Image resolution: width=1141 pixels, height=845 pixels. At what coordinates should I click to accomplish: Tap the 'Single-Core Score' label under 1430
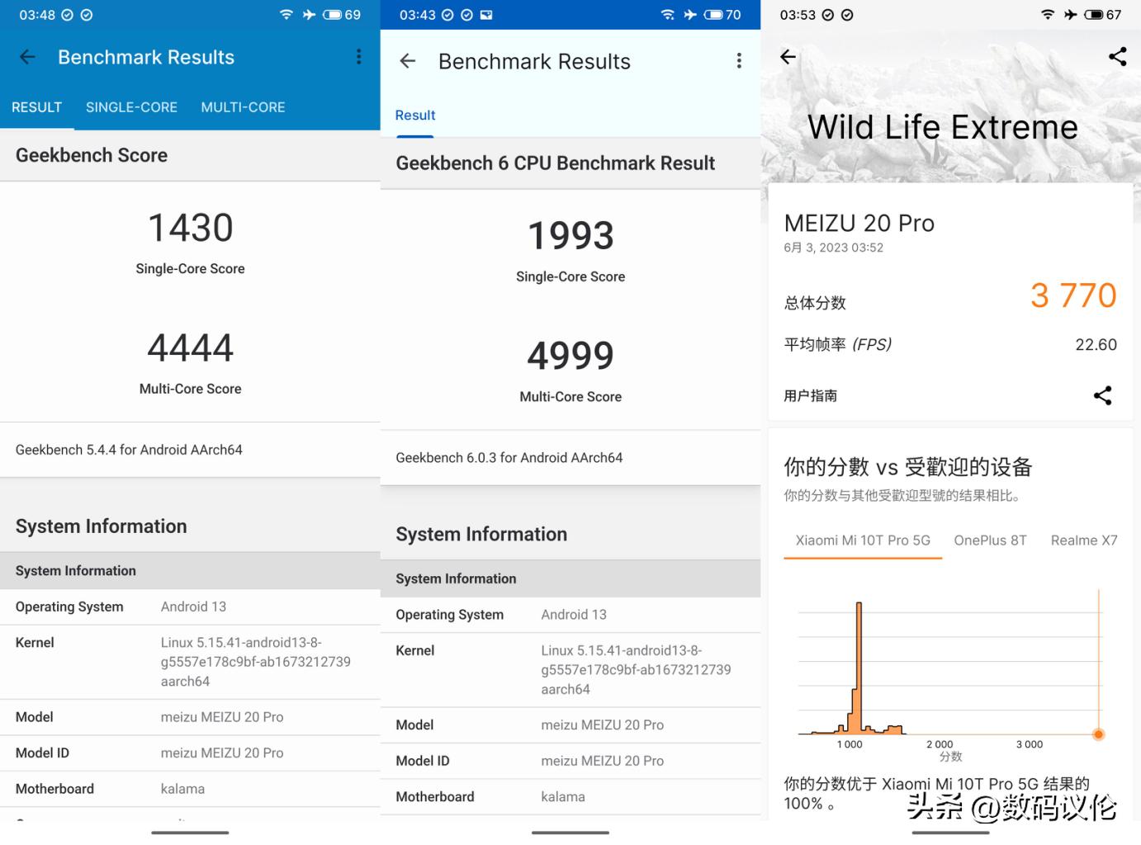pyautogui.click(x=191, y=269)
